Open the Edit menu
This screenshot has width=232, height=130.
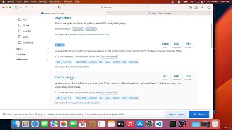(26, 1)
